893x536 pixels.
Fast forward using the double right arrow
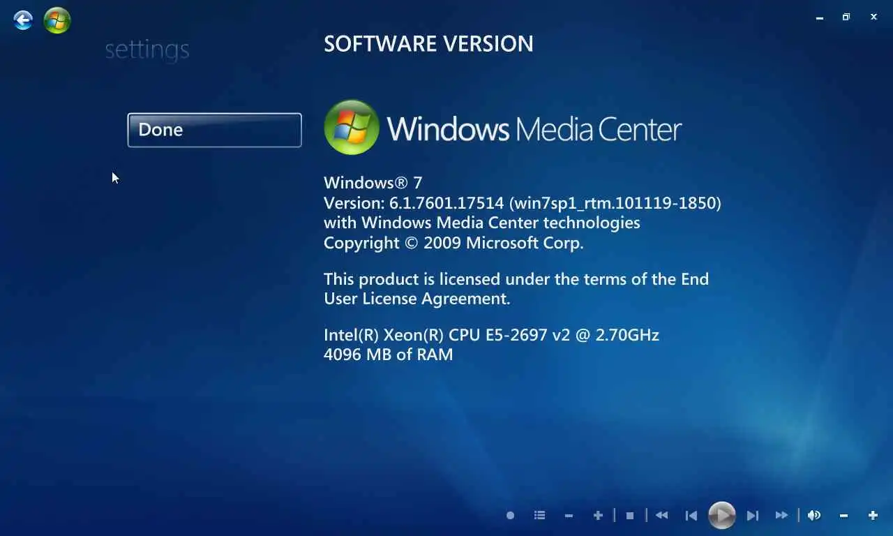click(782, 515)
